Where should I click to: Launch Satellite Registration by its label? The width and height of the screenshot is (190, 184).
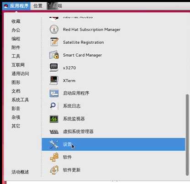[84, 42]
